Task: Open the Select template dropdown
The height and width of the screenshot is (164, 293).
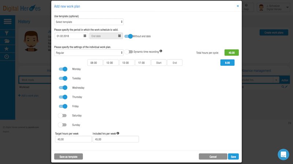Action: coord(89,22)
